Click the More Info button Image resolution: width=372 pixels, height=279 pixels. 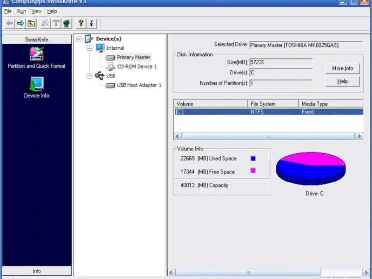coord(342,68)
